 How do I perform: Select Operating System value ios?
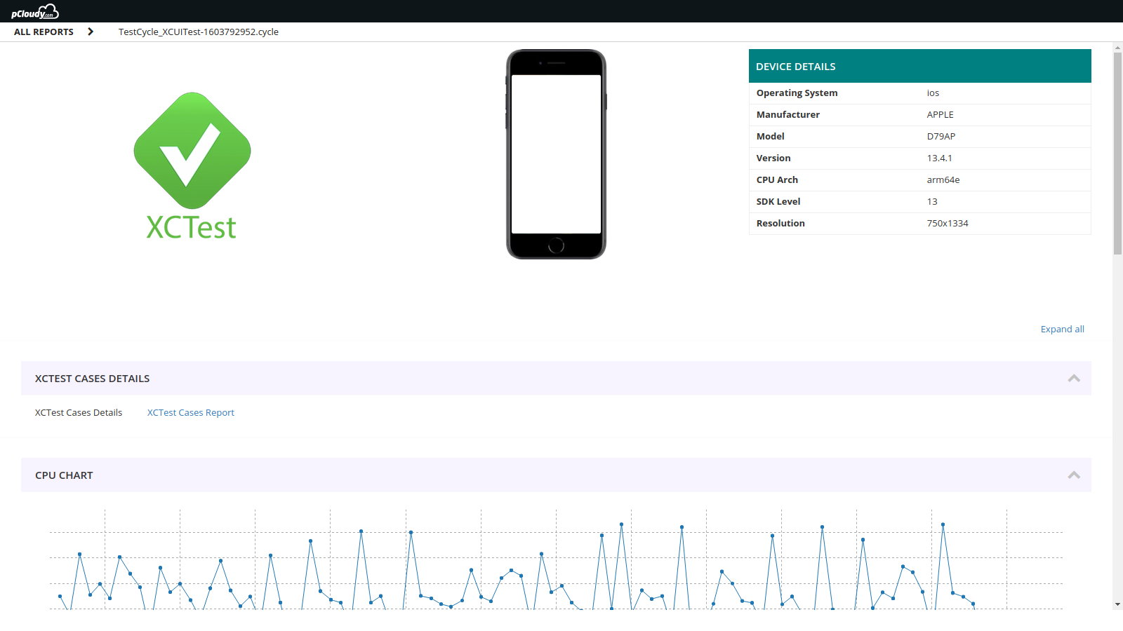(x=933, y=93)
